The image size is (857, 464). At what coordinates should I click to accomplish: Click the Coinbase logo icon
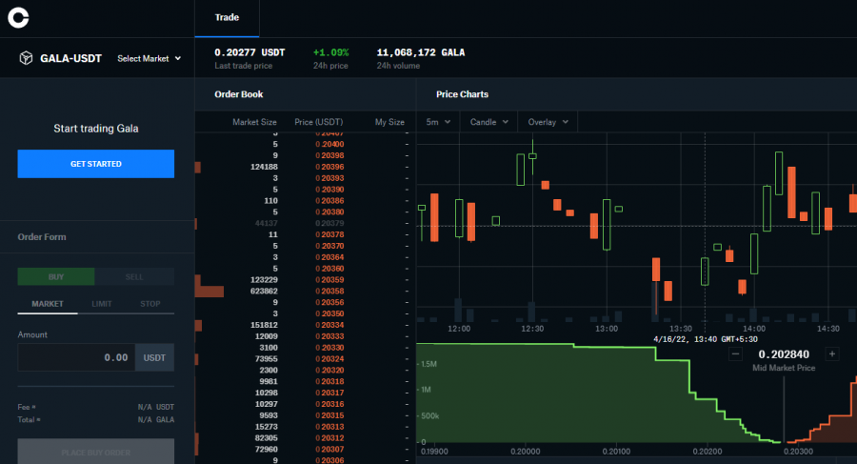[x=18, y=17]
